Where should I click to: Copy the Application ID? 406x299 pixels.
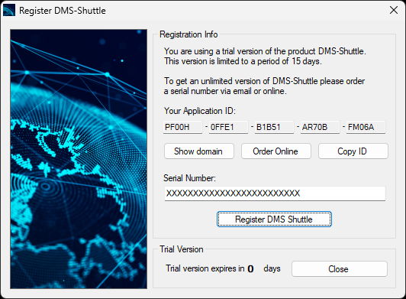(x=353, y=151)
